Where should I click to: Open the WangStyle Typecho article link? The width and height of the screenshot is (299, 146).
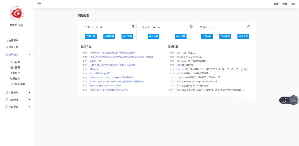[112, 53]
